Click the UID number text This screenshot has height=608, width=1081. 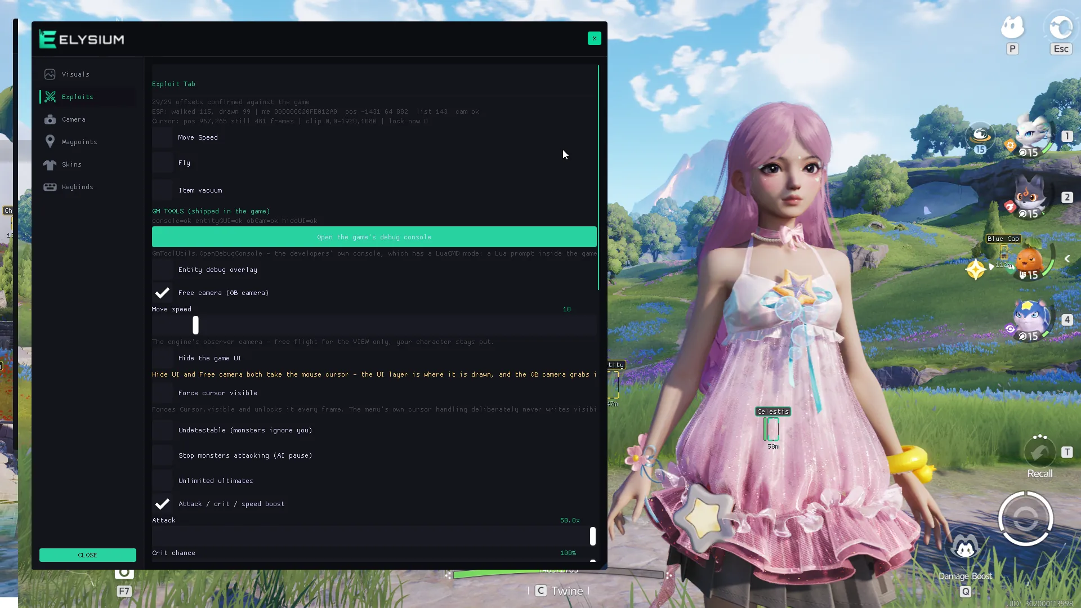click(1039, 603)
